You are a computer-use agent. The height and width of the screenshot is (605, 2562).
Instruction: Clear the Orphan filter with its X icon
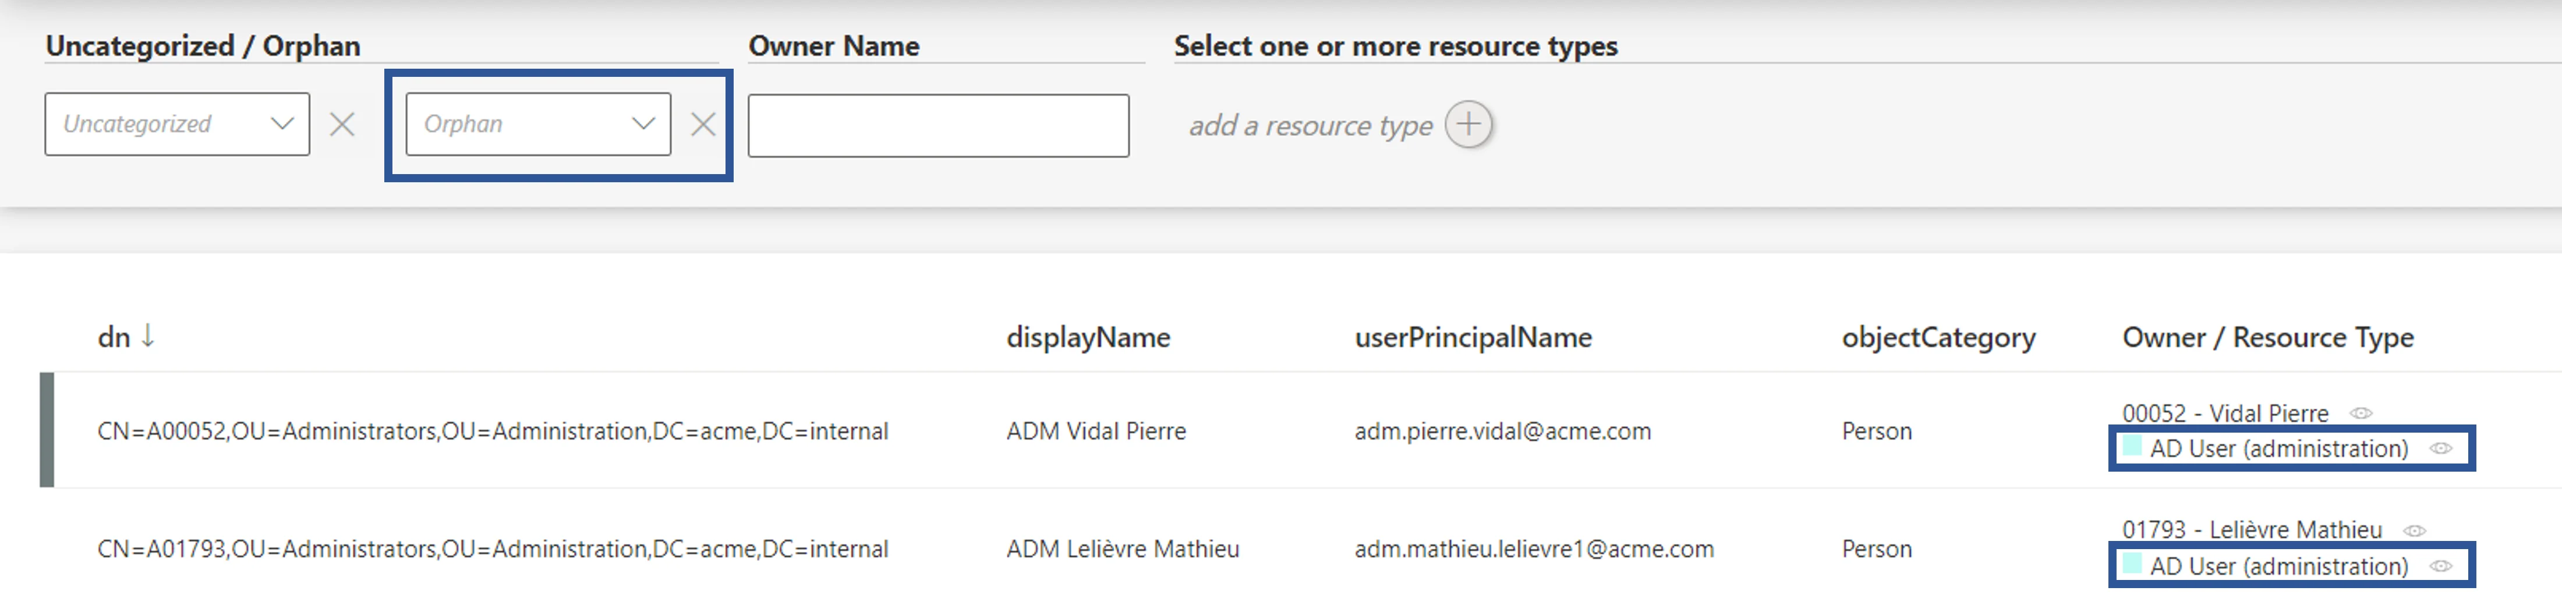[x=703, y=125]
